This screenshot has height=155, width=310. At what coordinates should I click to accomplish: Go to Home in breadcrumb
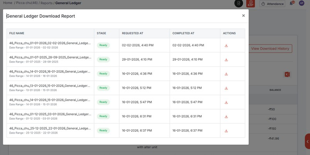8,3
